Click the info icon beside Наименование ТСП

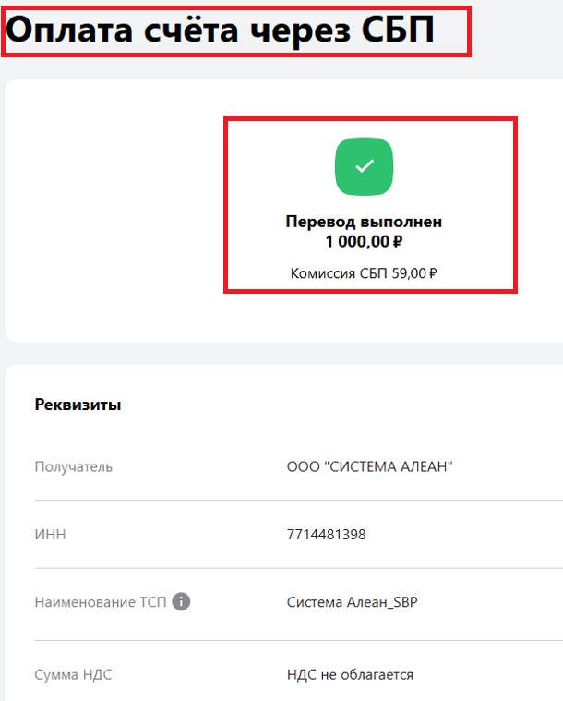(181, 602)
